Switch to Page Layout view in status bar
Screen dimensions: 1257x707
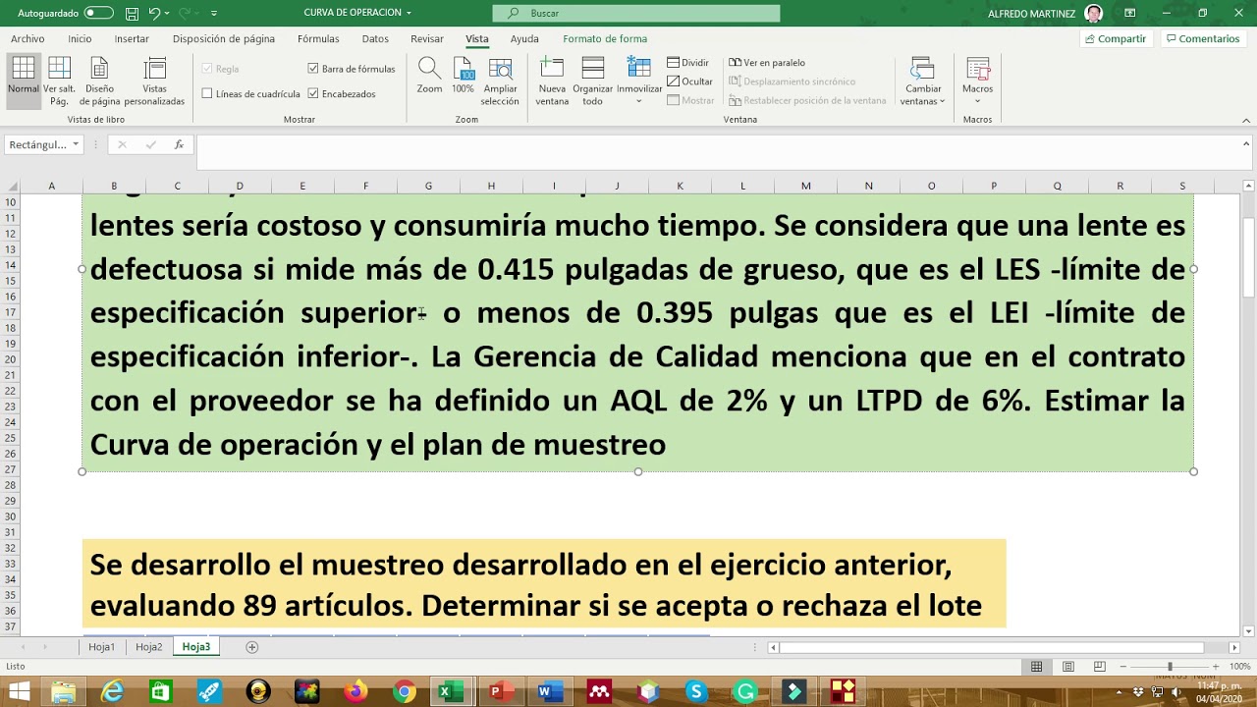tap(1067, 667)
